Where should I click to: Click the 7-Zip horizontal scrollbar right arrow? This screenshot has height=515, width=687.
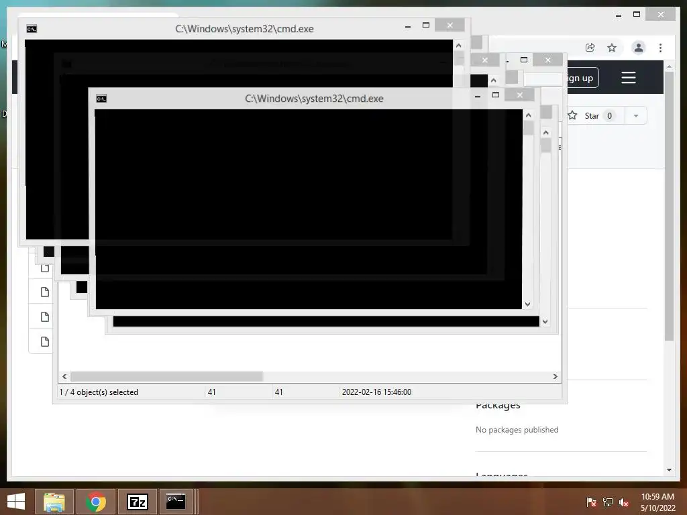(x=555, y=377)
